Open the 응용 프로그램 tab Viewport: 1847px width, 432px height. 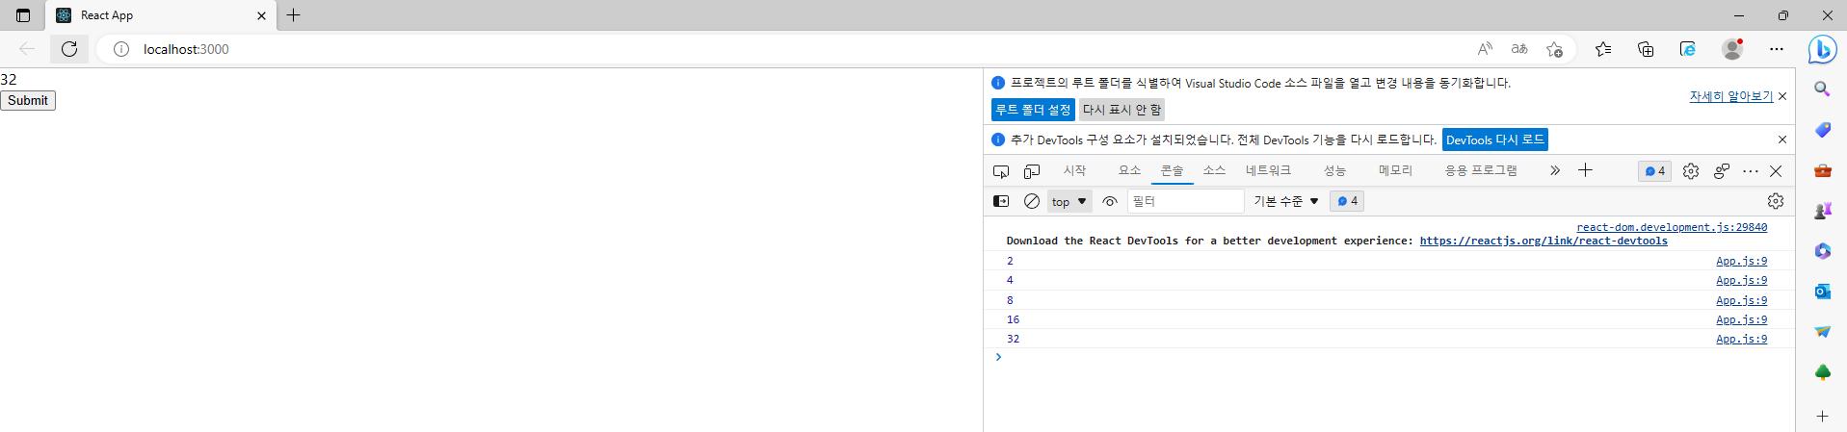(1481, 170)
